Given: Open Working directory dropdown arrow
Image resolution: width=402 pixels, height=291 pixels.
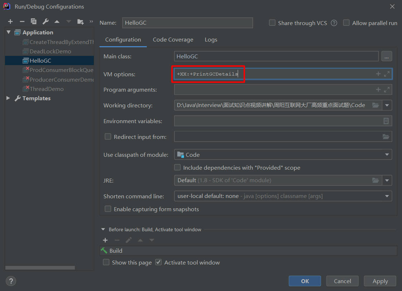Looking at the screenshot, I should point(387,105).
